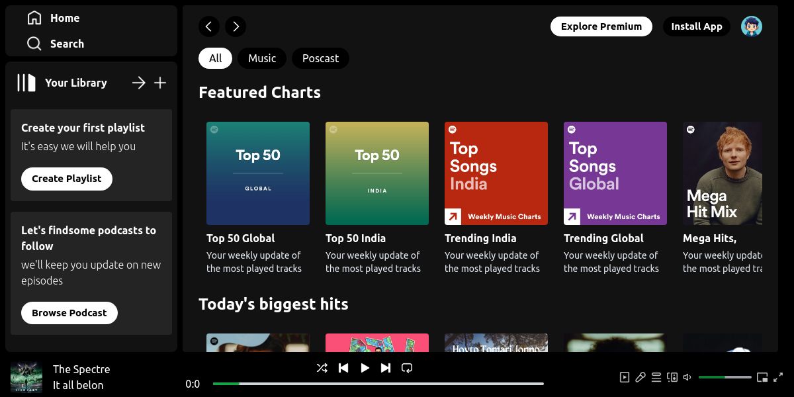
Task: Click Create your first playlist heading
Action: [x=83, y=128]
